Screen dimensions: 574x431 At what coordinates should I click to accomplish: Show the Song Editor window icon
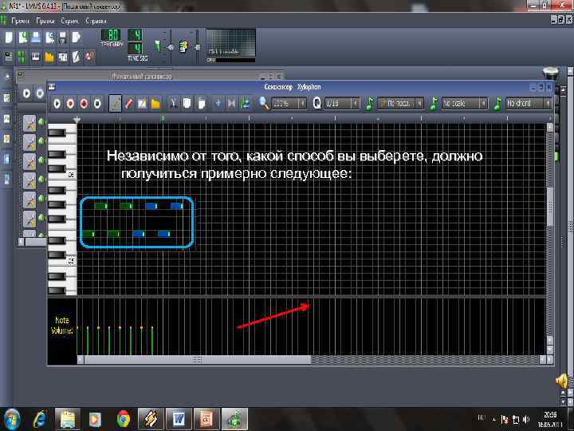pos(9,57)
